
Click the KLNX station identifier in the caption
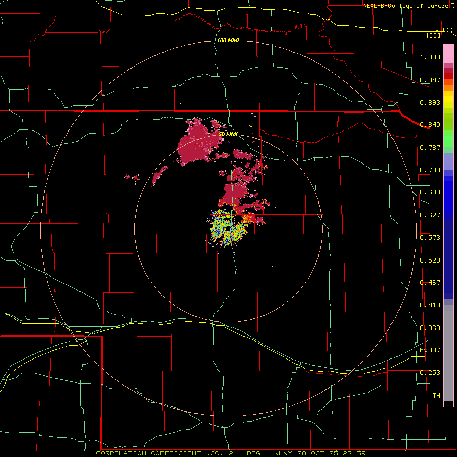pos(284,453)
